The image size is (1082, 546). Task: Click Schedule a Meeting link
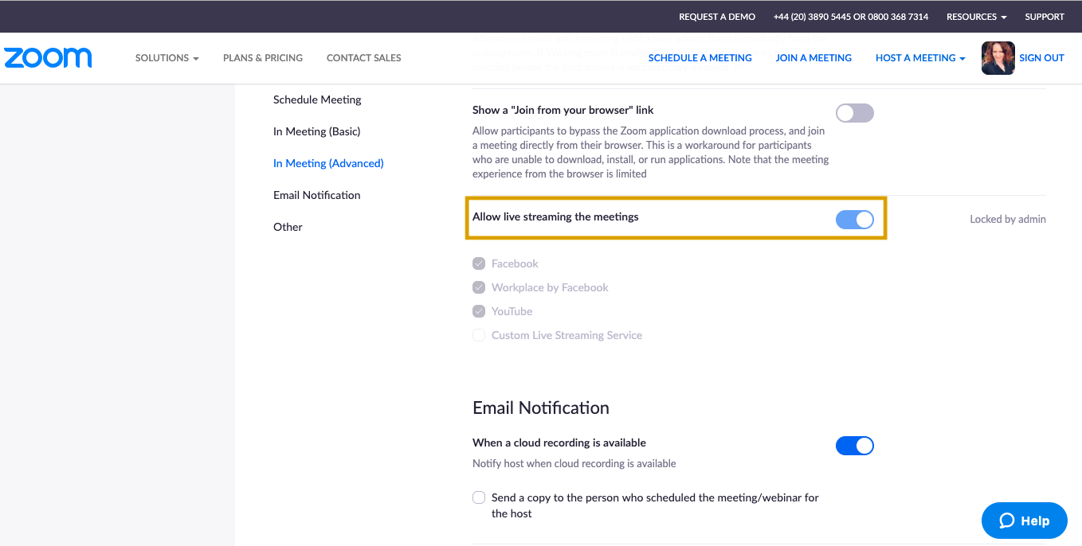[700, 58]
